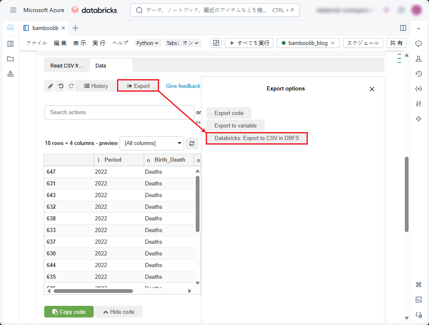The image size is (429, 325).
Task: Click the Search actions input field
Action: pyautogui.click(x=120, y=112)
